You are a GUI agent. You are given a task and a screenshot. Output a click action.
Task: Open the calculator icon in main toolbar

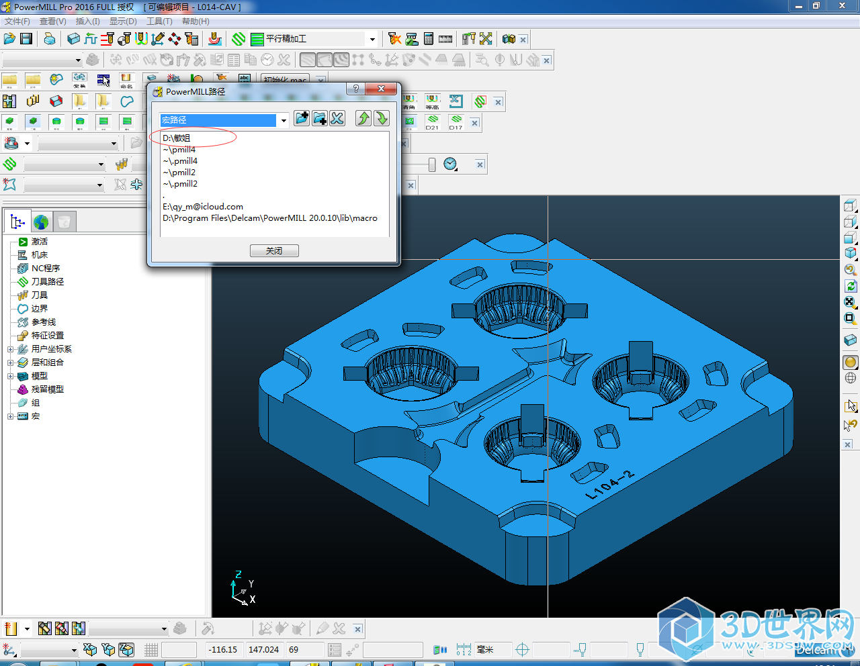(429, 39)
